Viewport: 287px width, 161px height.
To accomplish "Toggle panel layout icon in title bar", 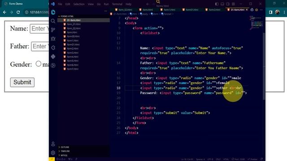I will pos(222,4).
